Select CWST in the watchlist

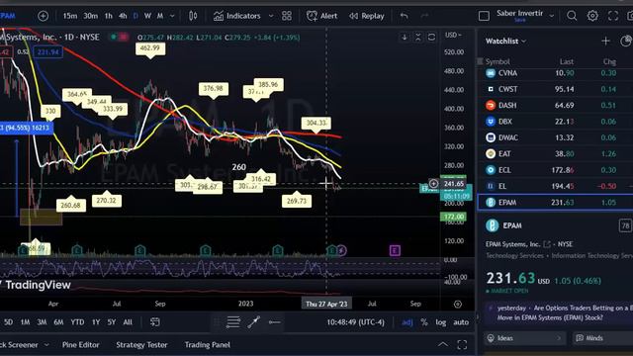pos(555,89)
